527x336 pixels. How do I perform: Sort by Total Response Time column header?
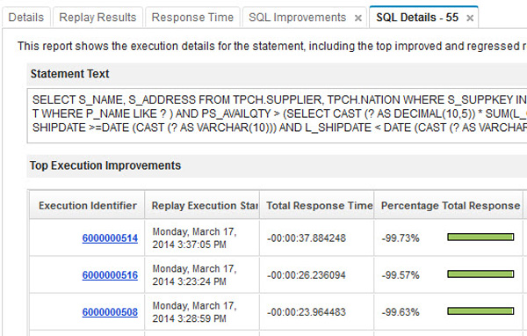(316, 205)
